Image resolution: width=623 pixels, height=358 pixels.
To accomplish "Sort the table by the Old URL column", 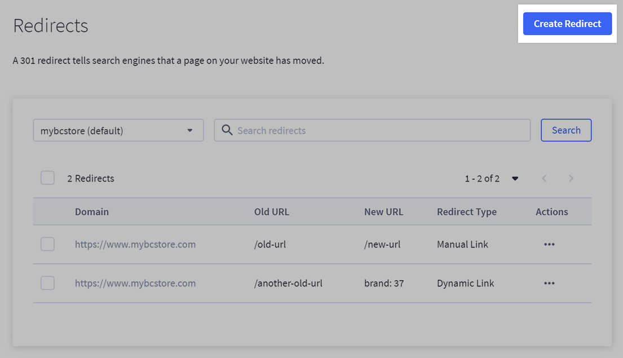I will pyautogui.click(x=271, y=211).
